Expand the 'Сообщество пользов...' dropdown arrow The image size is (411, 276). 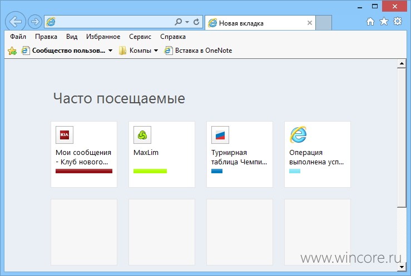pyautogui.click(x=110, y=51)
